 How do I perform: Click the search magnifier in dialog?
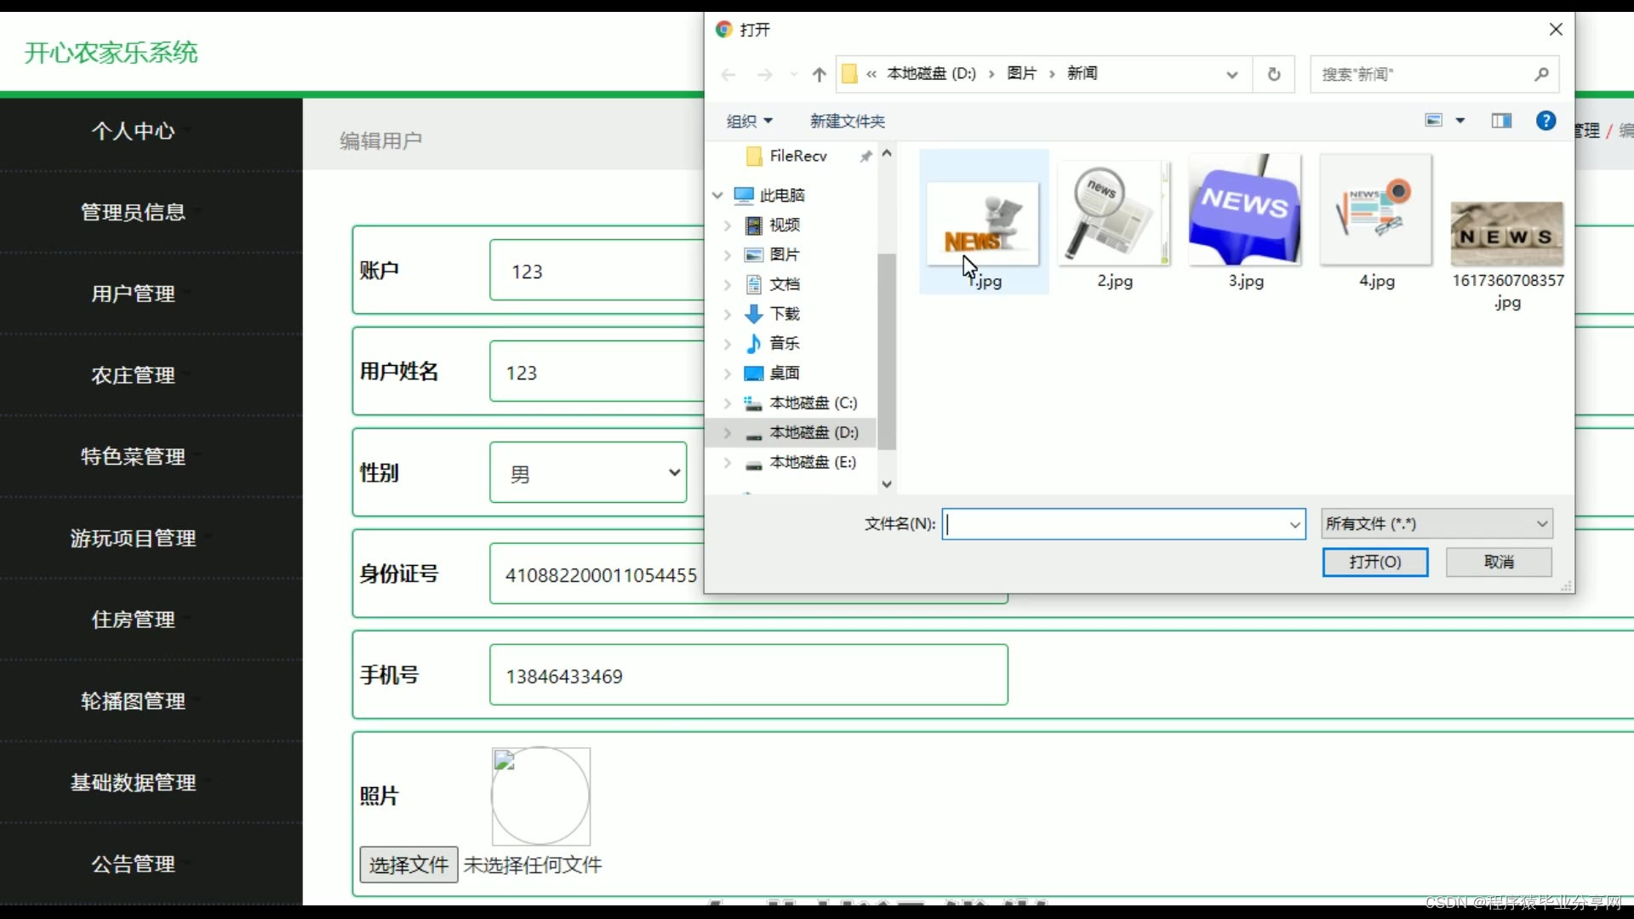point(1541,75)
